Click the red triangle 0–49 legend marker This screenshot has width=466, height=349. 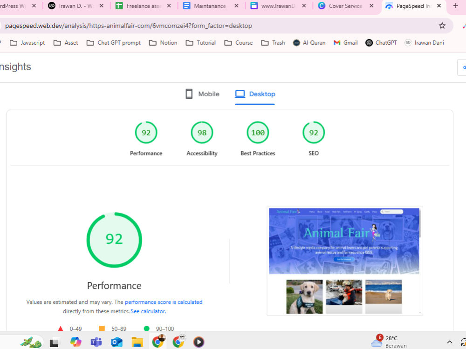60,329
